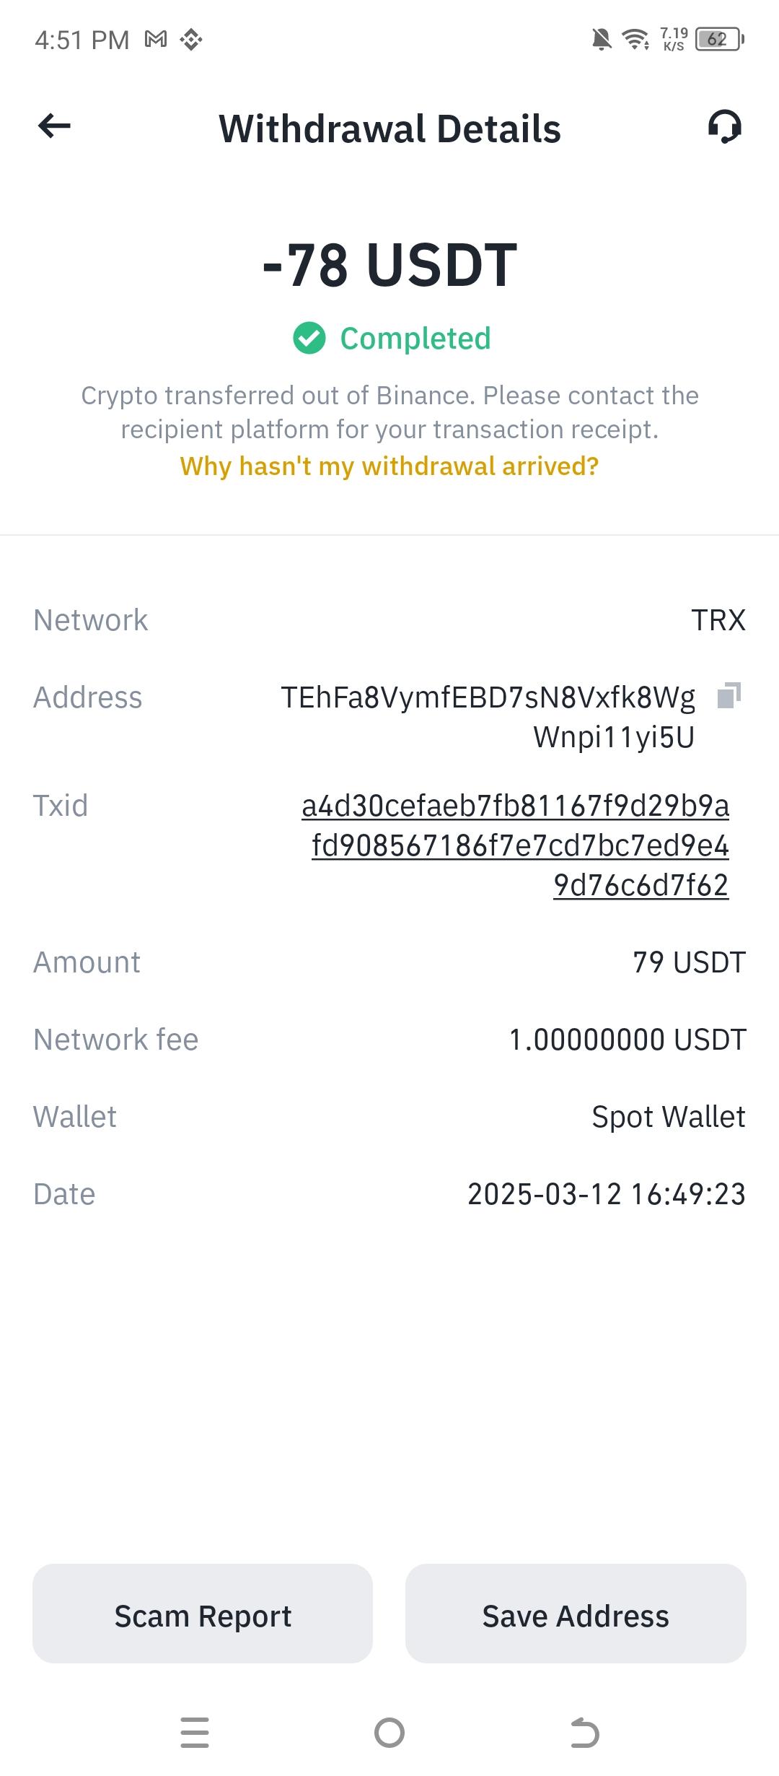The image size is (779, 1776).
Task: Tap the Gmail notification icon
Action: pyautogui.click(x=156, y=39)
